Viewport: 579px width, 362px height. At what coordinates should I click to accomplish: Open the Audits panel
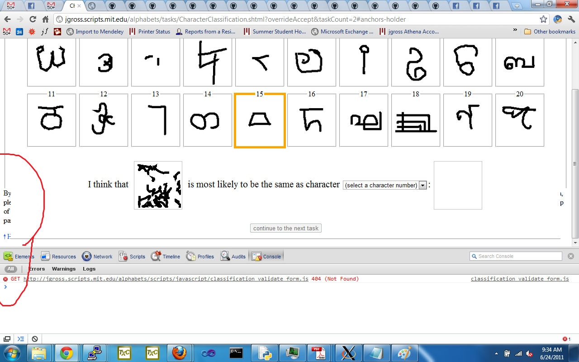(233, 257)
